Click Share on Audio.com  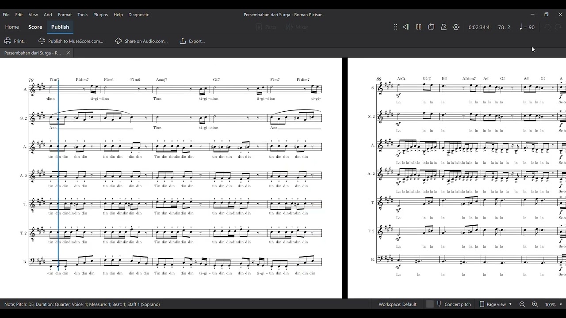click(141, 41)
